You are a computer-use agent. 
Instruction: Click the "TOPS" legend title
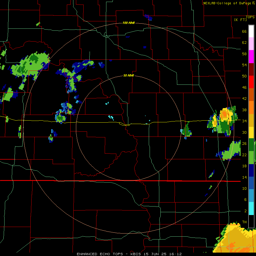click(x=250, y=17)
